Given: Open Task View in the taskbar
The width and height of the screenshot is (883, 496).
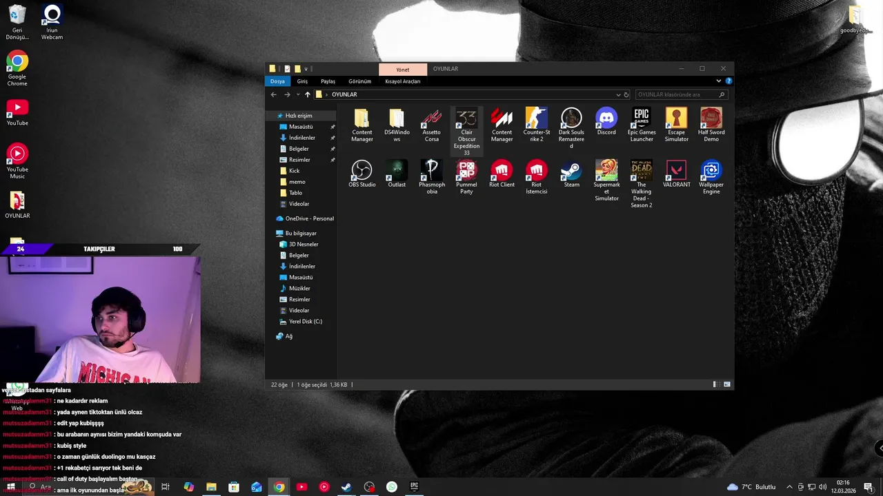Looking at the screenshot, I should (166, 487).
